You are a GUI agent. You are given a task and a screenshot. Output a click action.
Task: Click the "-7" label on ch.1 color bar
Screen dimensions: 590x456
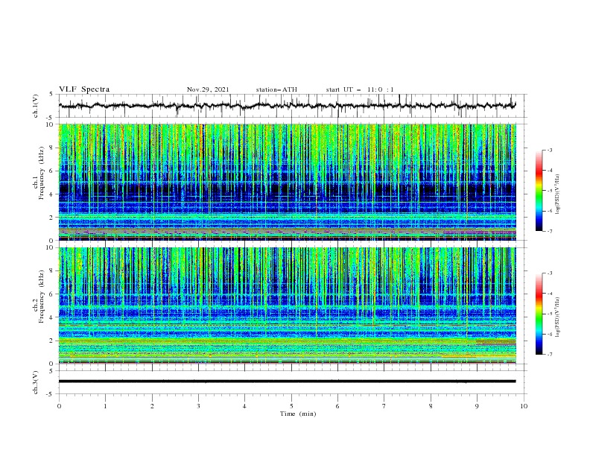tap(549, 231)
